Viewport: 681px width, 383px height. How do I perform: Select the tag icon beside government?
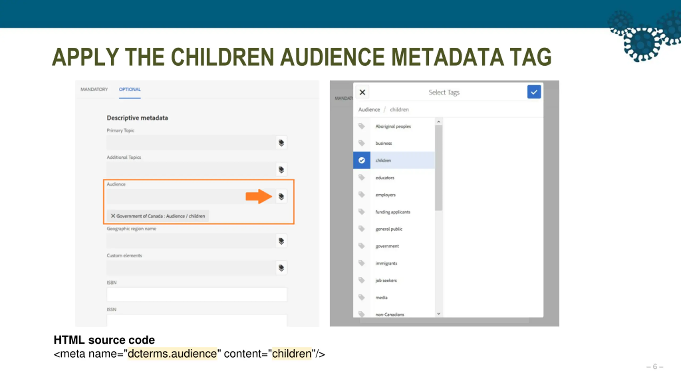(362, 246)
